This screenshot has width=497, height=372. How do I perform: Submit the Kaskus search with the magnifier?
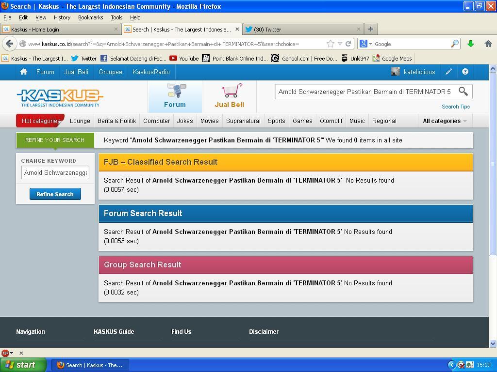pyautogui.click(x=463, y=92)
